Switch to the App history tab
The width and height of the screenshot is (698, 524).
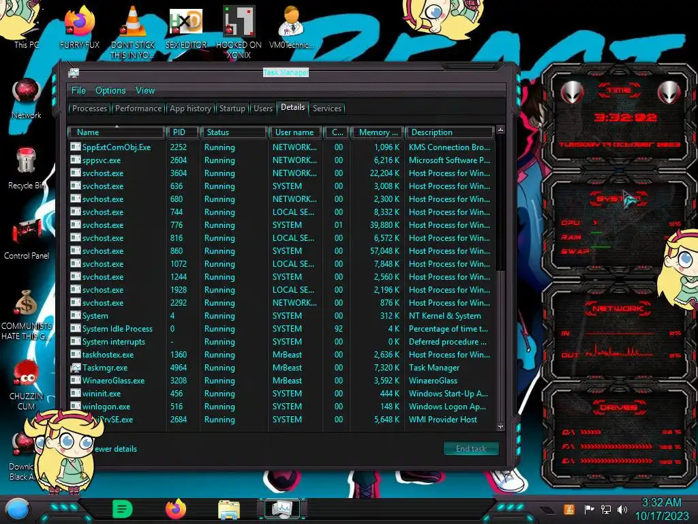click(x=191, y=108)
